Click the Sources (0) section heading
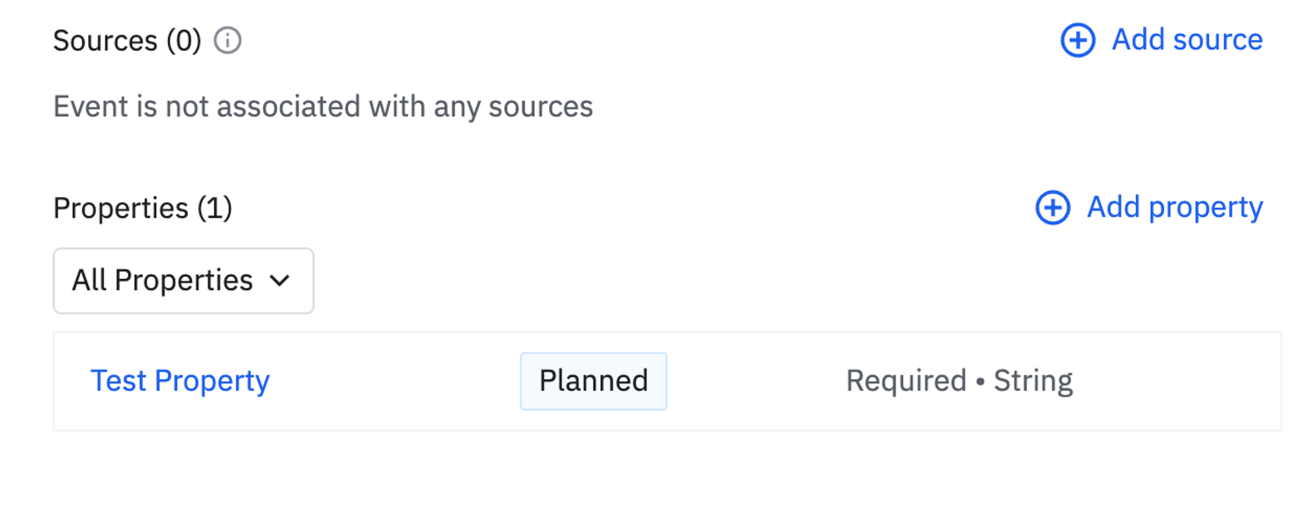1301x509 pixels. tap(105, 41)
